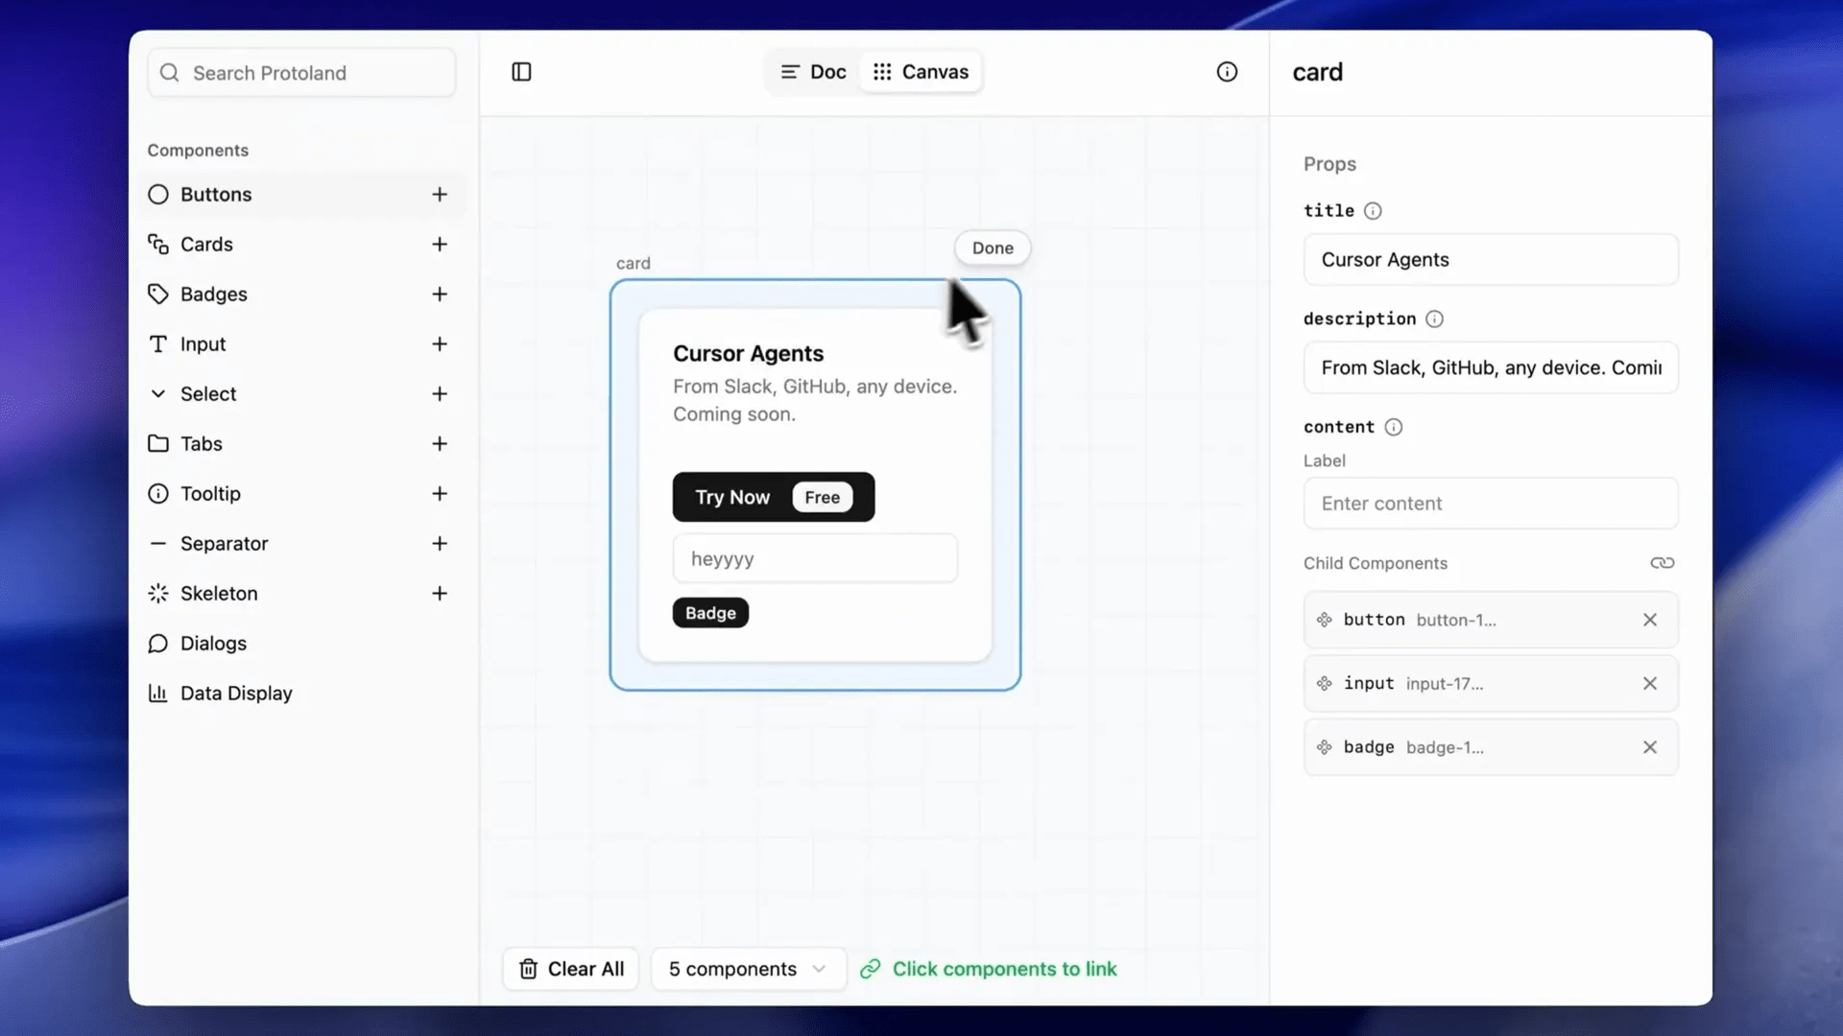Open the Tooltip category
The height and width of the screenshot is (1036, 1843).
tap(300, 494)
